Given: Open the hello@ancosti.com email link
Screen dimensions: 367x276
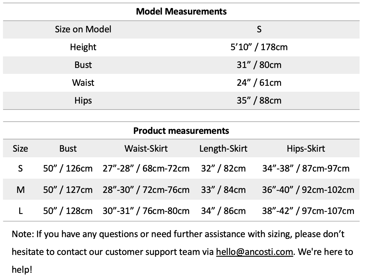Looking at the screenshot, I should [x=255, y=252].
